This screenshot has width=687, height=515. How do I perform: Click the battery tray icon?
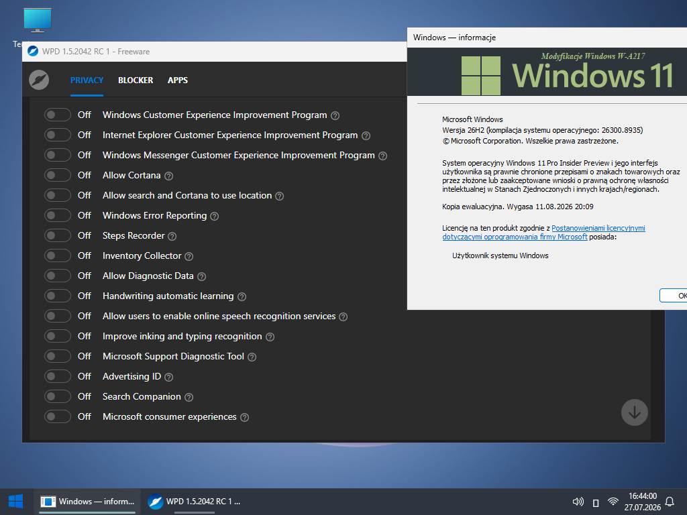(x=596, y=502)
